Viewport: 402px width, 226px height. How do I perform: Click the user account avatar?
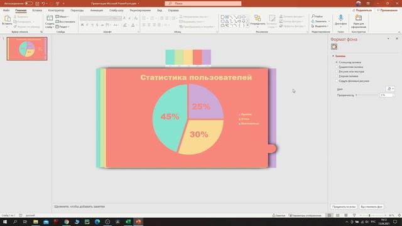[x=358, y=4]
